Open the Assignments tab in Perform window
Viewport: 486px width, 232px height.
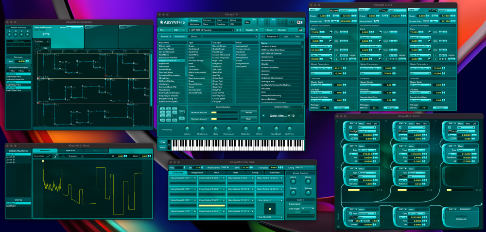pyautogui.click(x=197, y=173)
